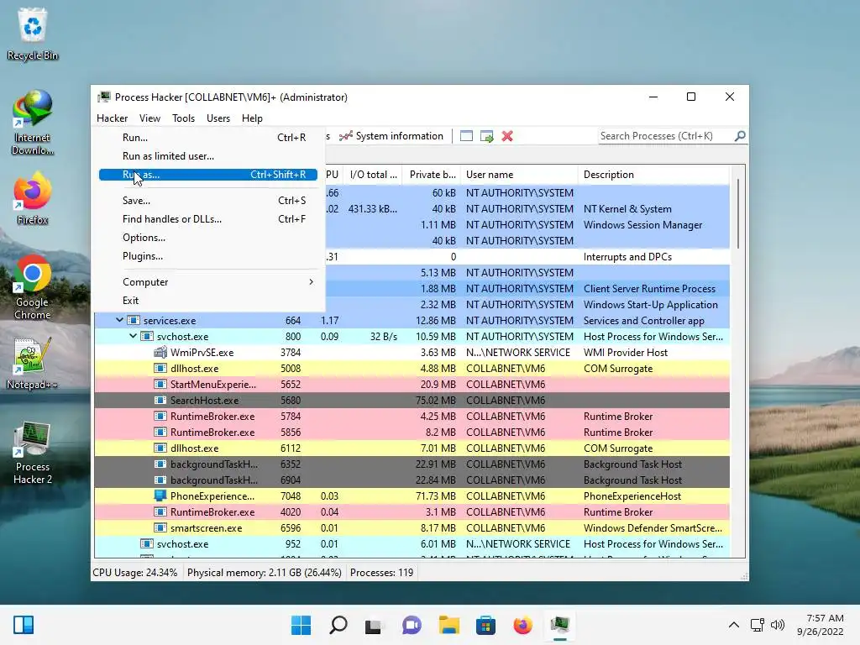Open the Widgets button on the taskbar
The width and height of the screenshot is (860, 645).
[24, 625]
